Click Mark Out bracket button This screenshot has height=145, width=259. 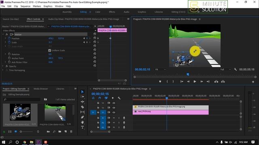pyautogui.click(x=173, y=81)
